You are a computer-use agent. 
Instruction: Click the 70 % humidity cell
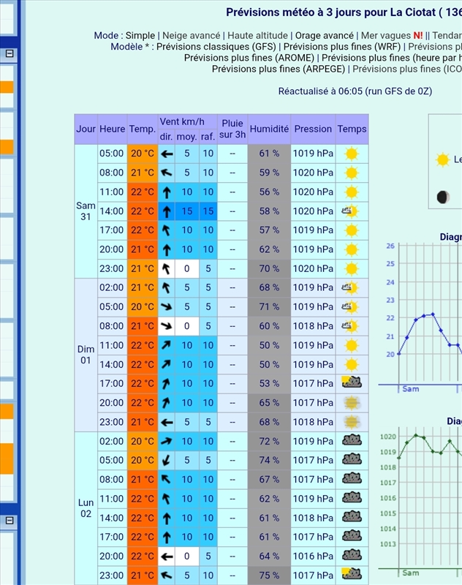(269, 268)
